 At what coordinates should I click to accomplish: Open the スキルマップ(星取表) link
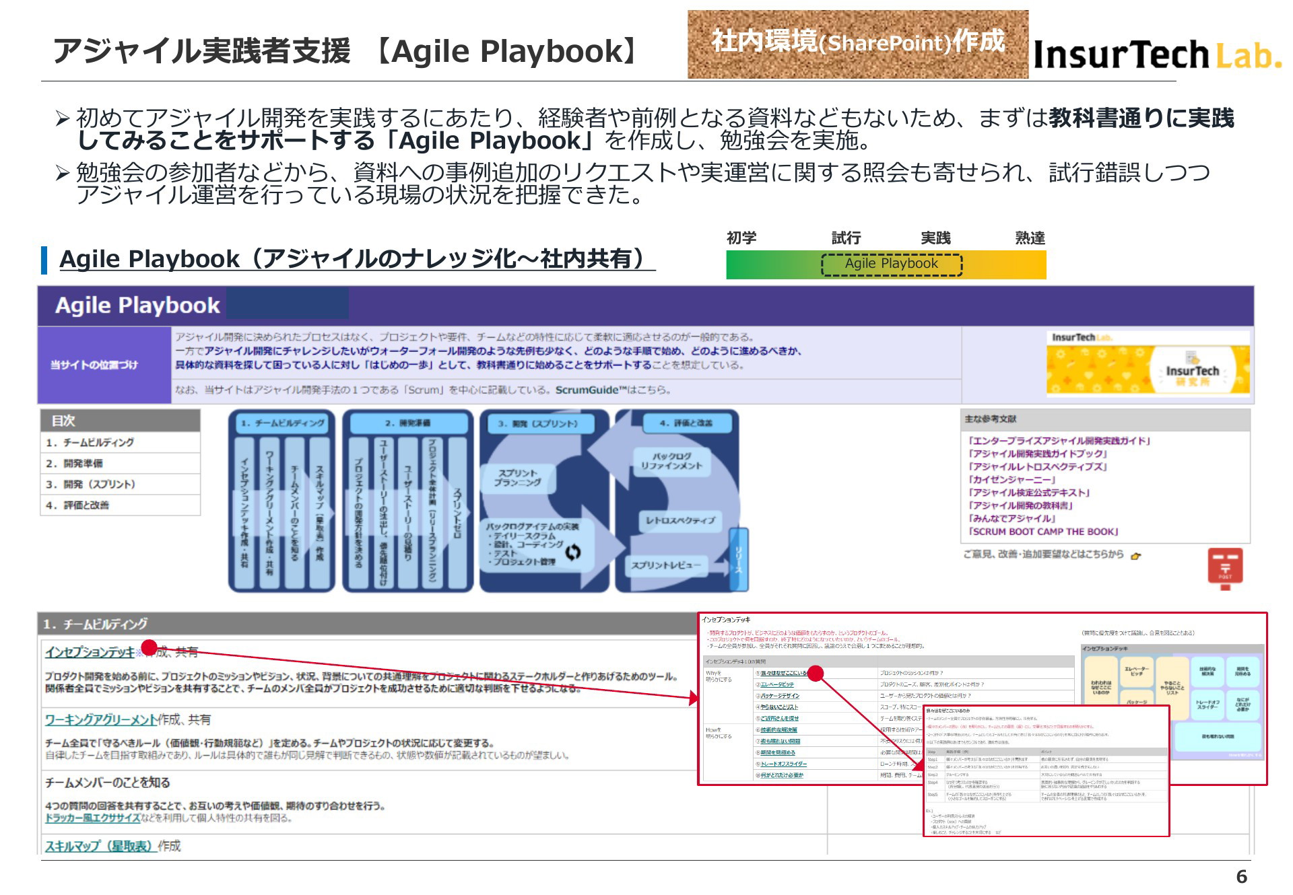tap(101, 846)
